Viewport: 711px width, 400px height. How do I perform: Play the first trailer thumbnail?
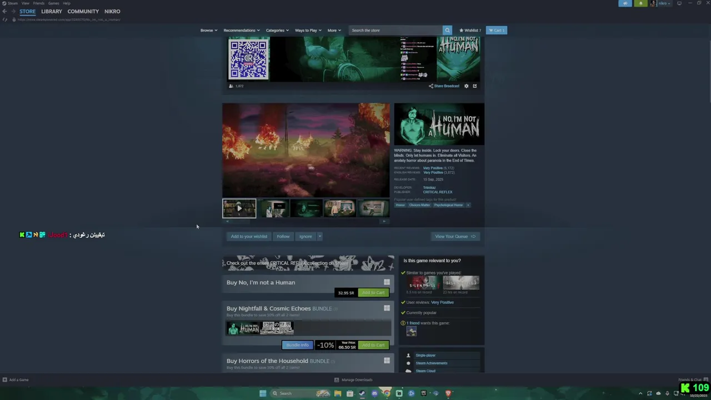click(239, 208)
